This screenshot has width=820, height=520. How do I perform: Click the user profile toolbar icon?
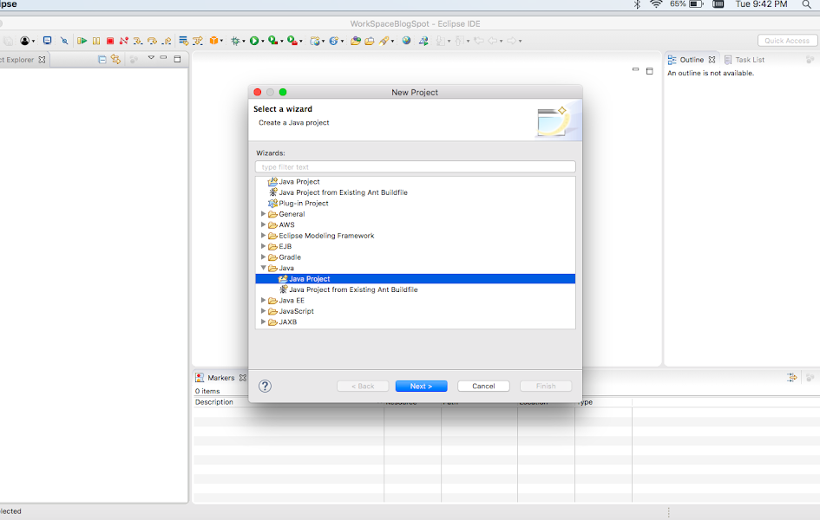(24, 41)
